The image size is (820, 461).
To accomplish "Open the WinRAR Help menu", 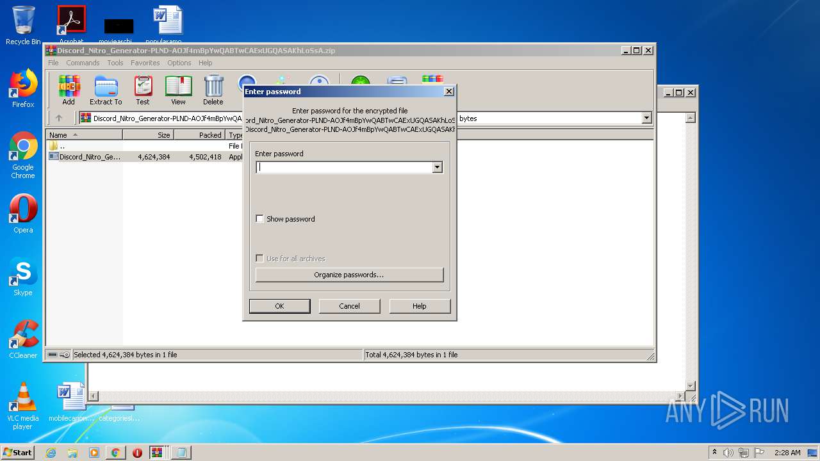I will tap(205, 63).
